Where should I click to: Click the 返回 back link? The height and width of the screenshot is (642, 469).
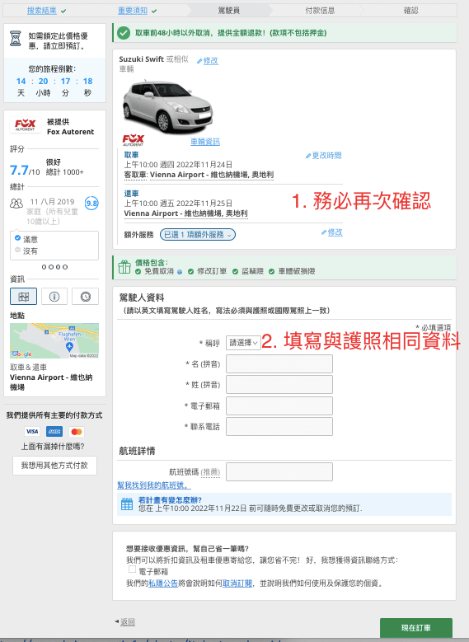128,622
